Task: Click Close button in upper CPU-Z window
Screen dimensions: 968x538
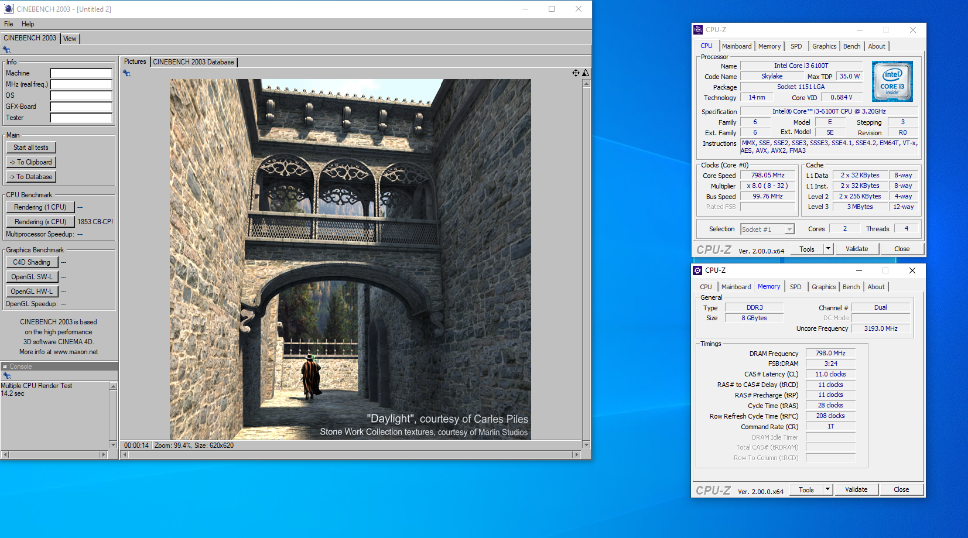Action: pyautogui.click(x=902, y=249)
